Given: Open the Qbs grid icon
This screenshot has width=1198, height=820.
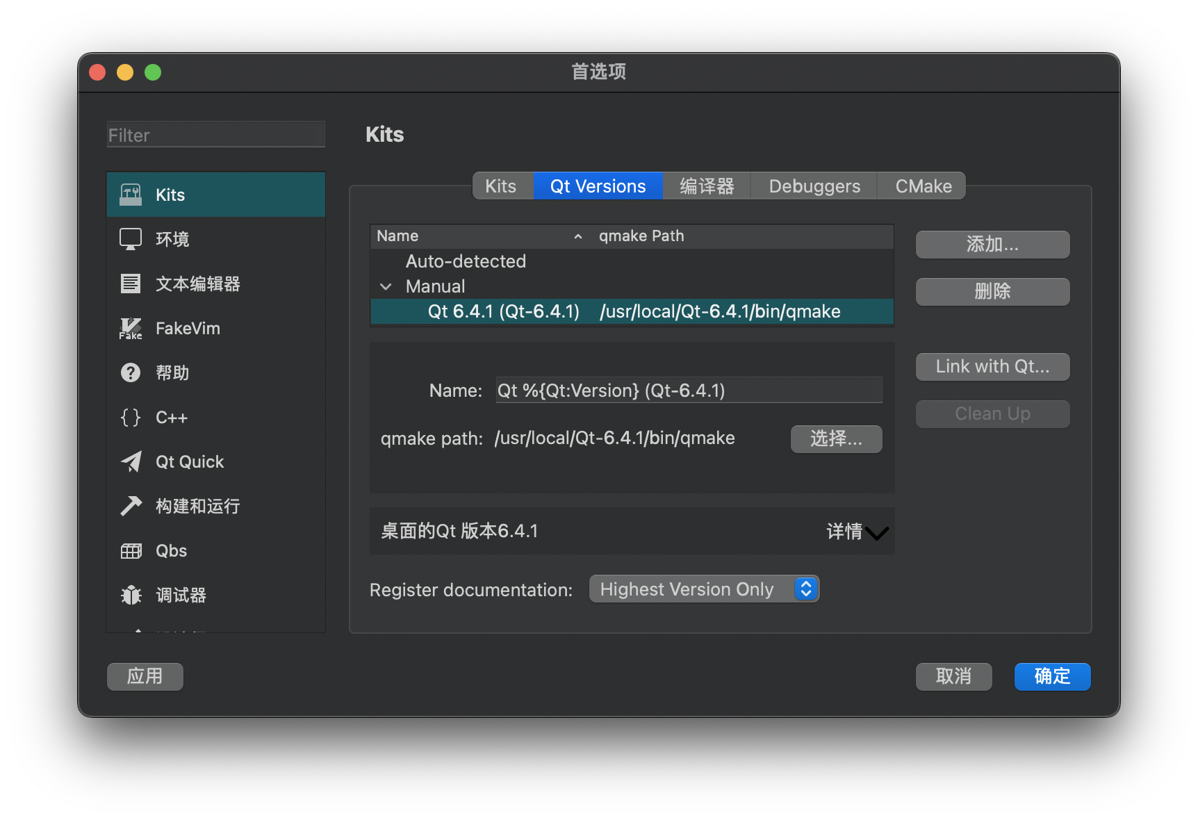Looking at the screenshot, I should (131, 550).
